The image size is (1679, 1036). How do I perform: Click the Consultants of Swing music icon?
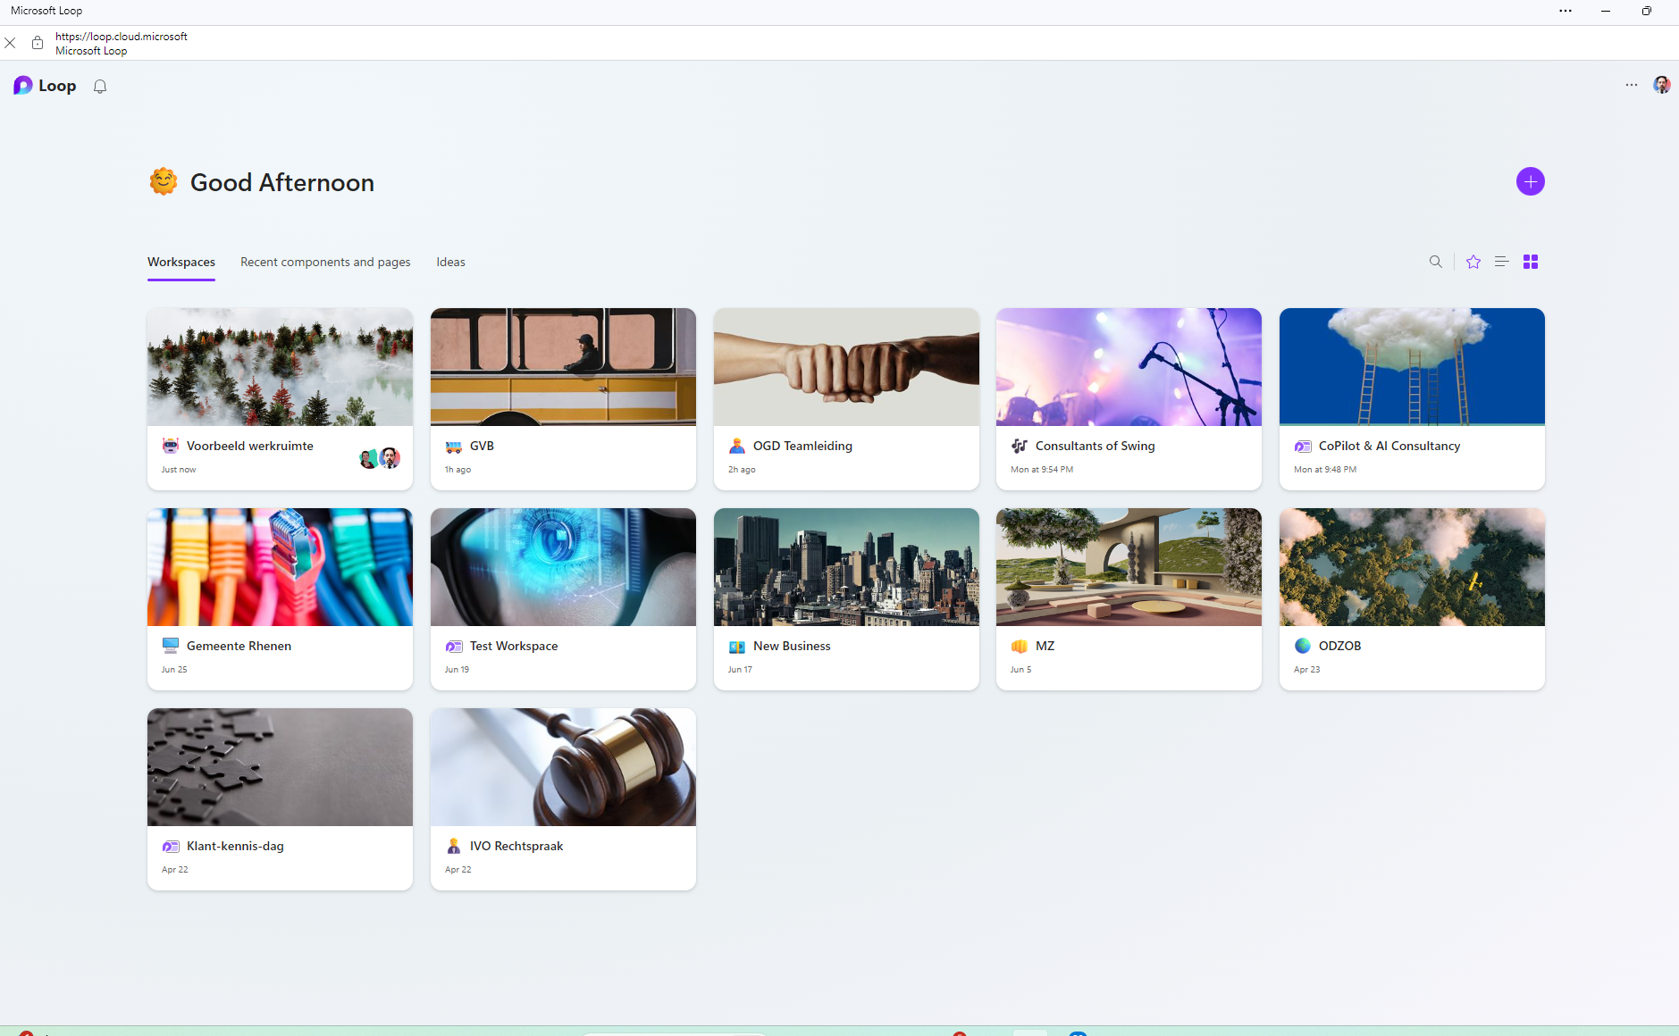point(1020,446)
